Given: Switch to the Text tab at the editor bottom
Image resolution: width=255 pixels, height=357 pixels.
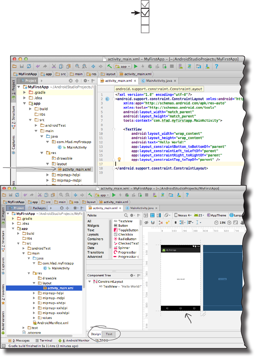Looking at the screenshot, I should pyautogui.click(x=109, y=334).
